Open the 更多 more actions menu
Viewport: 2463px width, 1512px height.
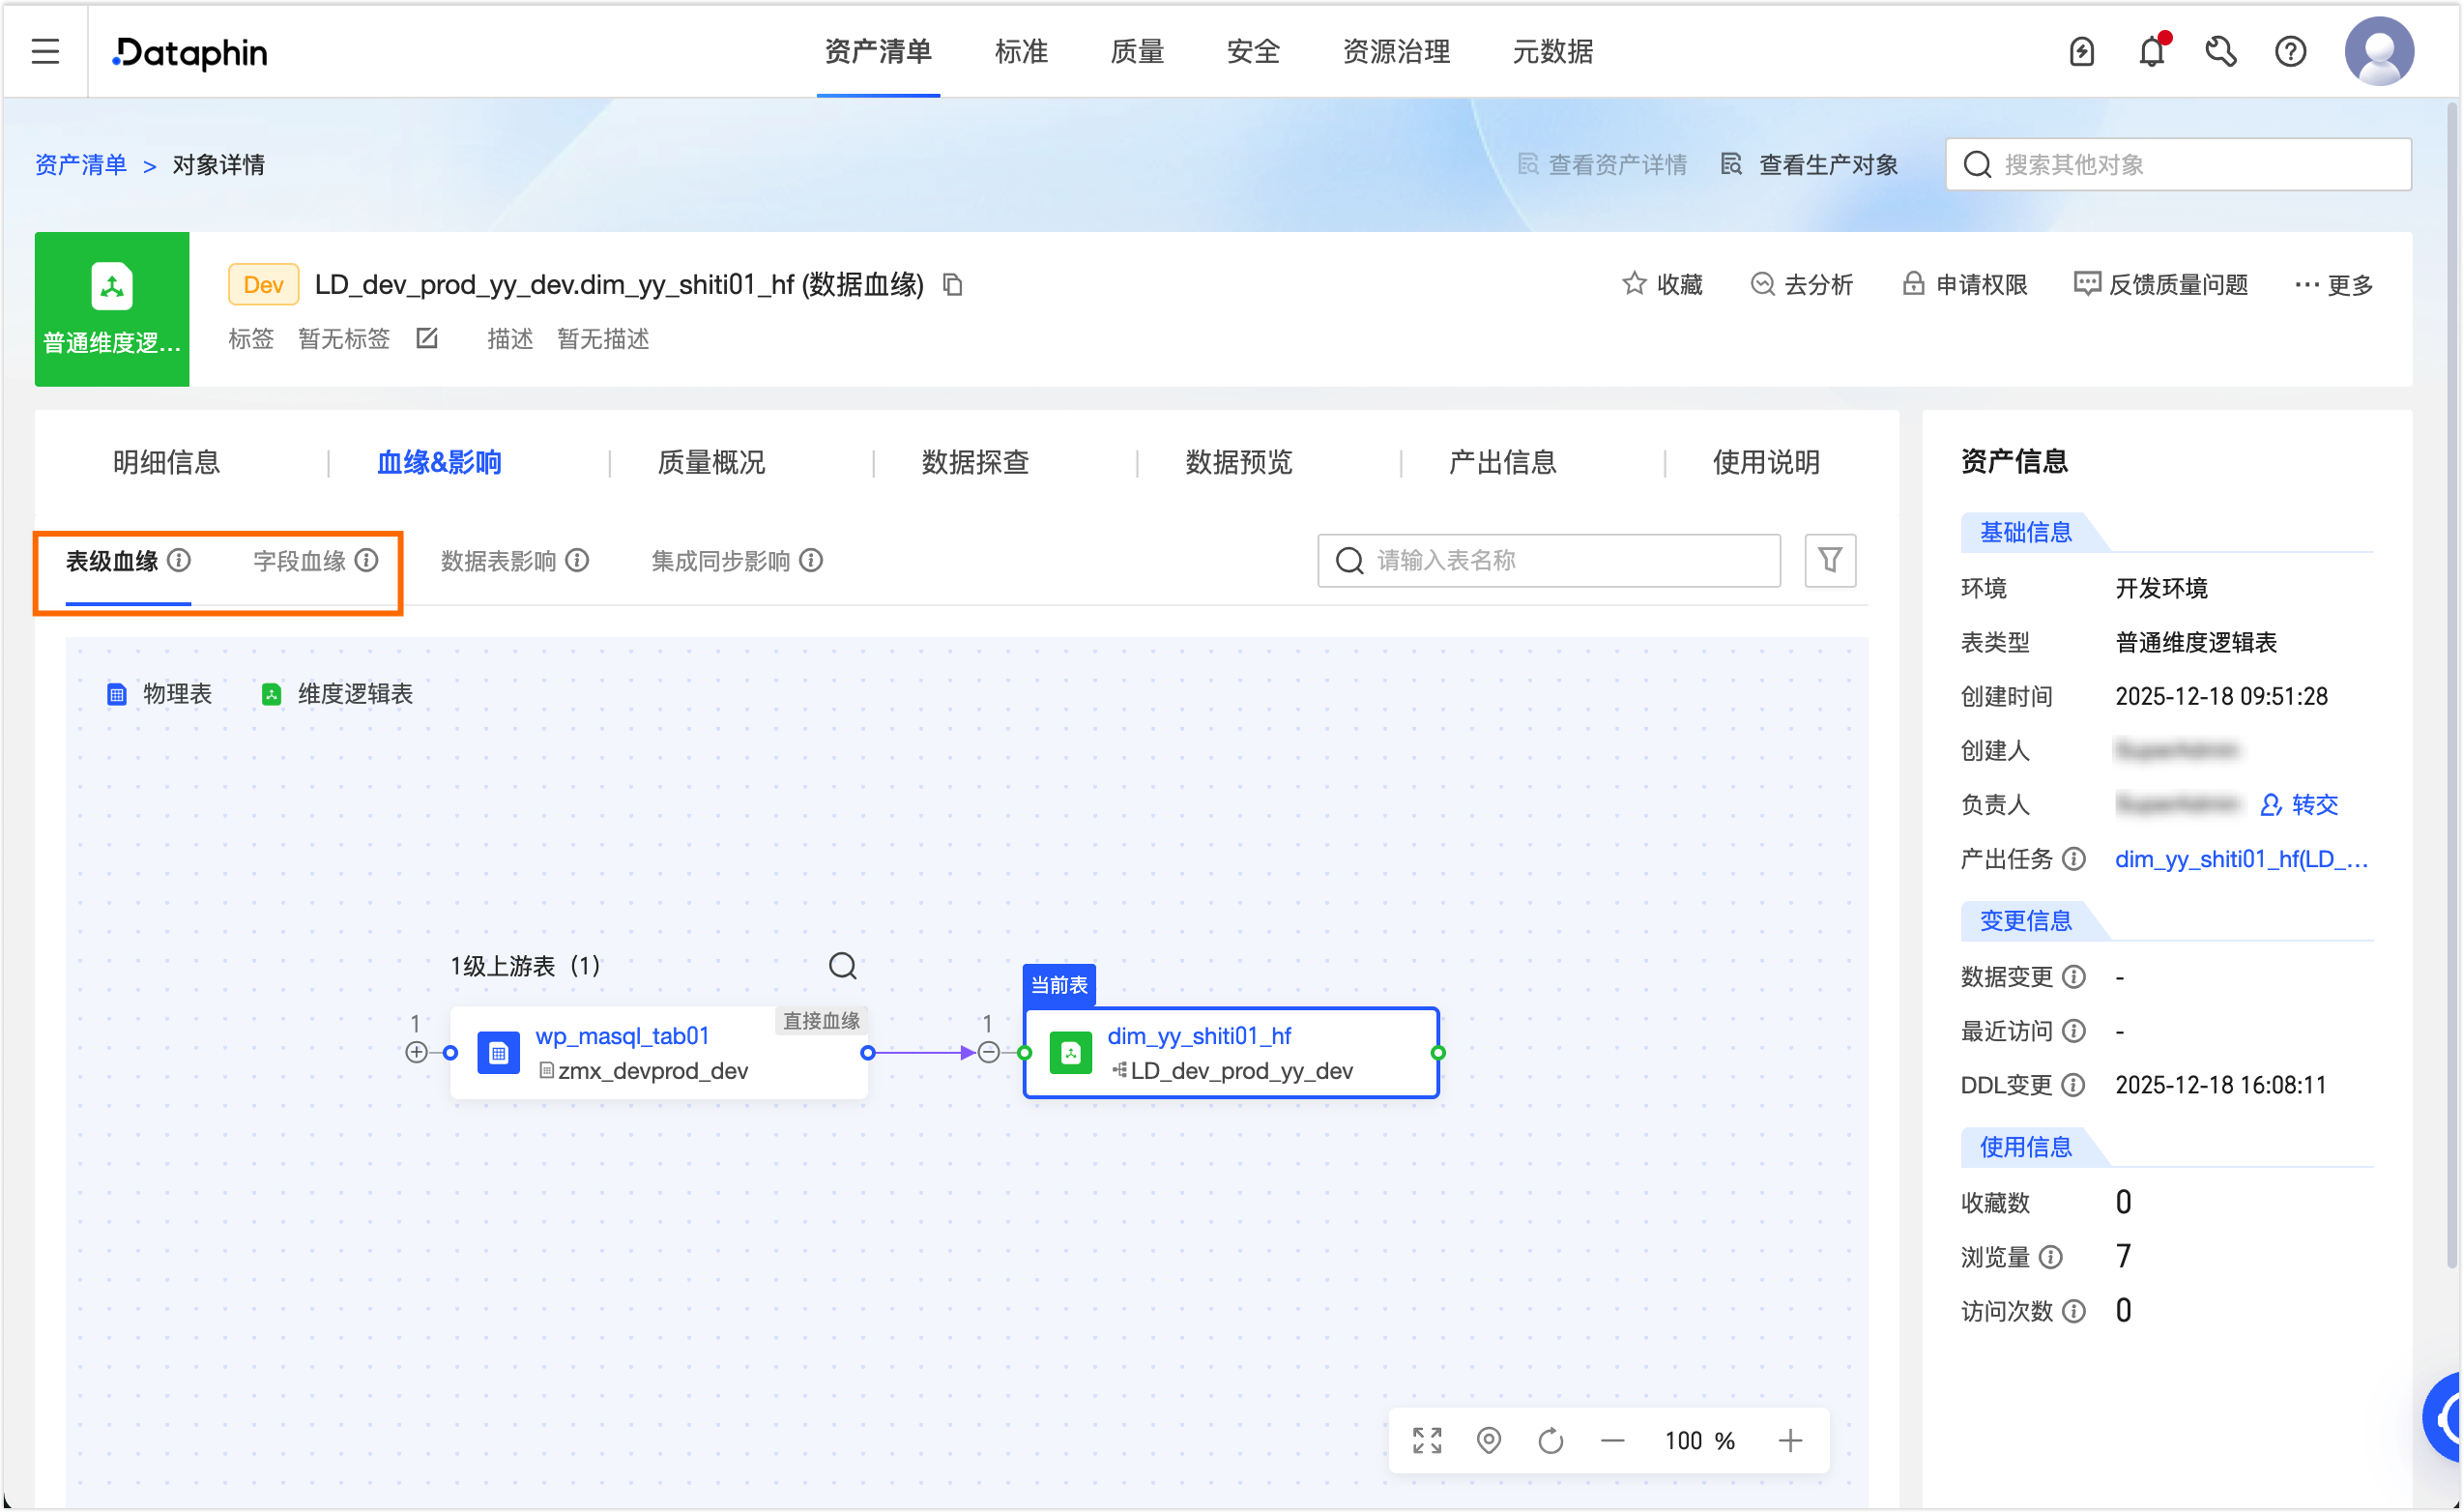coord(2333,285)
